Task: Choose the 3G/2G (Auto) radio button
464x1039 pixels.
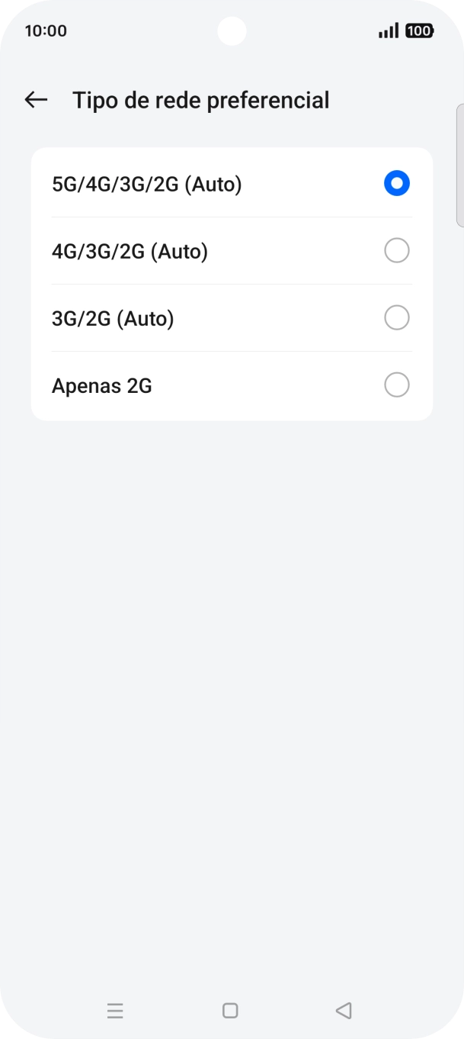Action: 396,318
